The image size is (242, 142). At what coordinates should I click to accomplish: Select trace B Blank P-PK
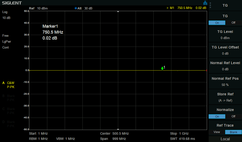[8, 98]
